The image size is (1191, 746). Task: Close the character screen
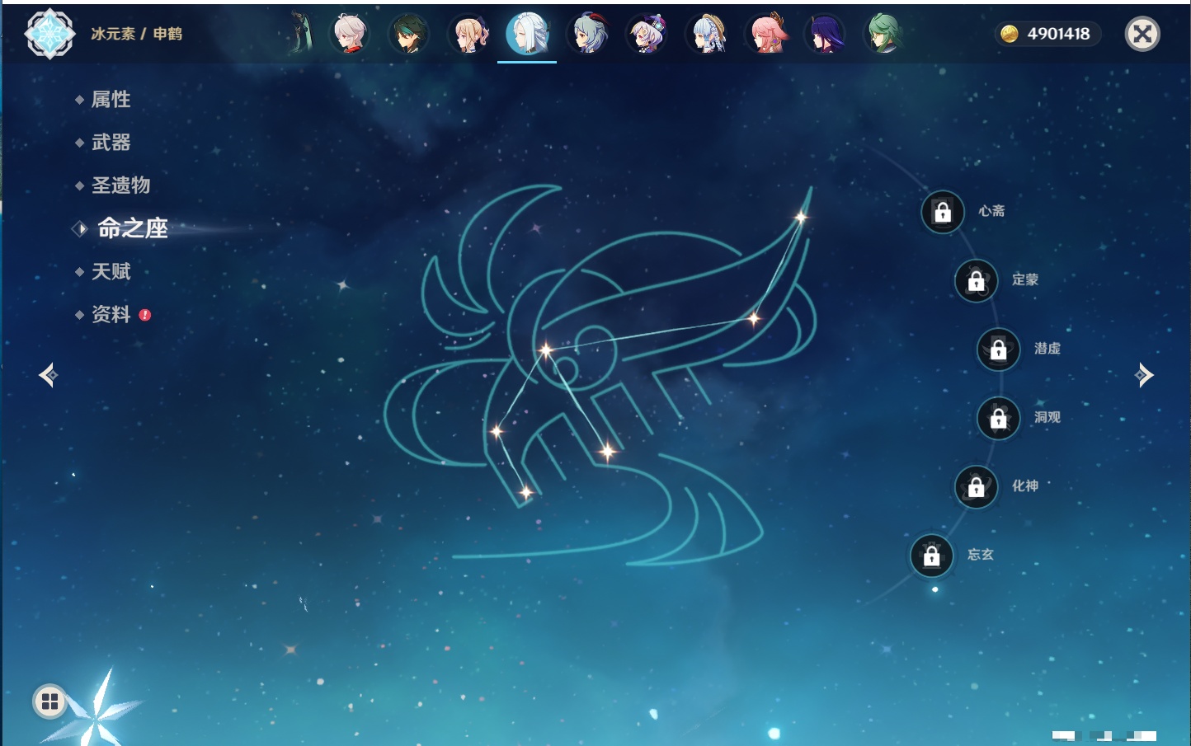[1142, 34]
